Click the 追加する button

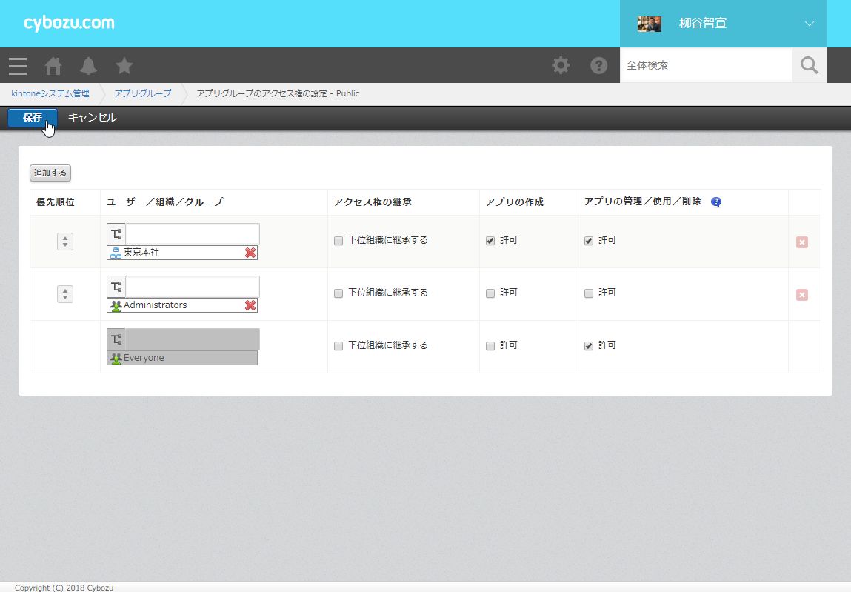point(50,173)
